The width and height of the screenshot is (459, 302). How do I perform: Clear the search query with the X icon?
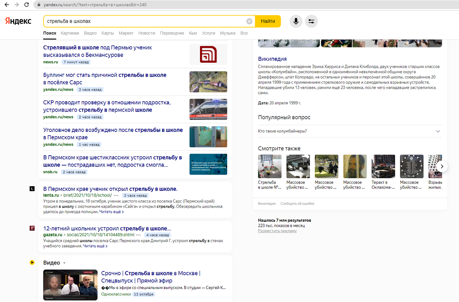click(249, 21)
